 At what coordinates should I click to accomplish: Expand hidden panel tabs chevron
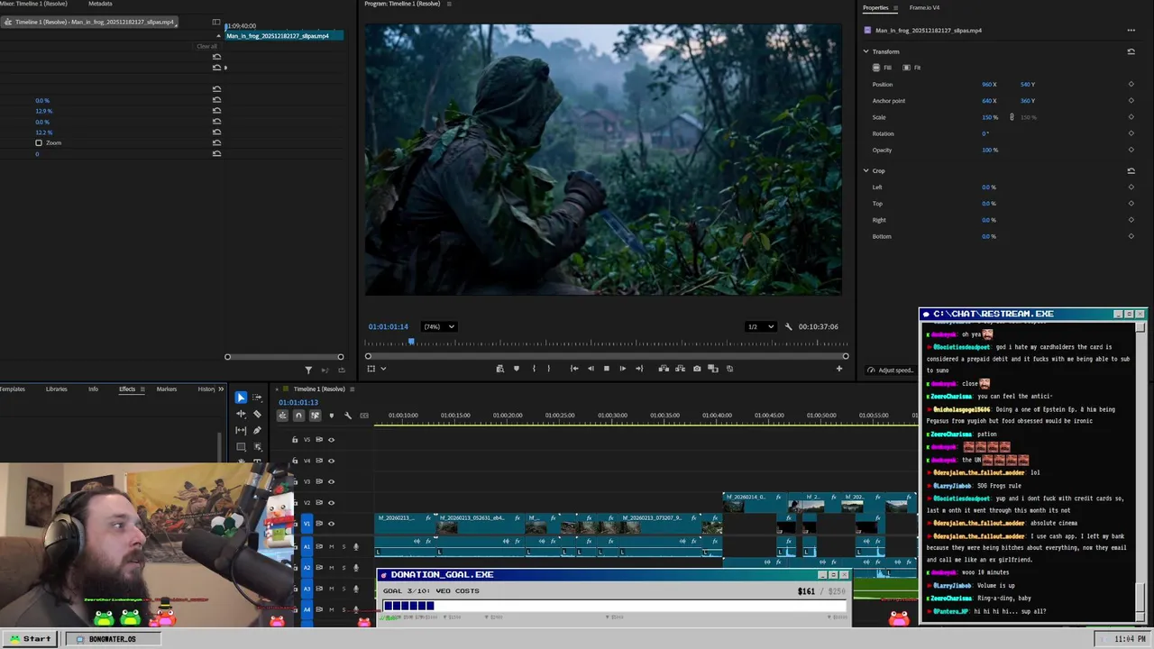click(x=220, y=389)
